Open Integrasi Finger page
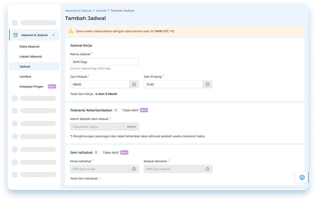The image size is (316, 201). [31, 86]
